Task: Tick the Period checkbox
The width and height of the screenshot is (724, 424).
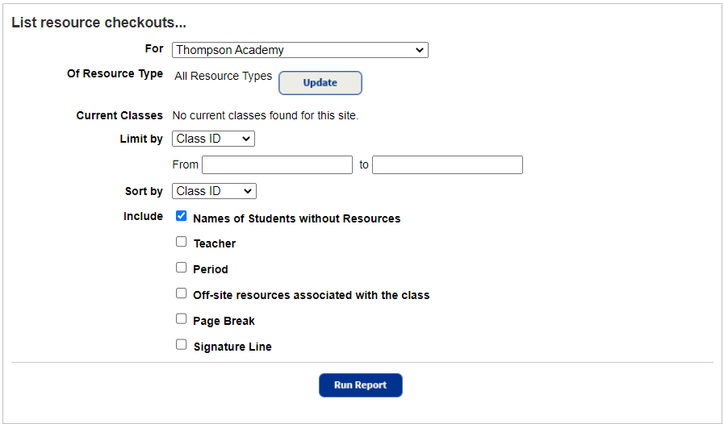Action: (182, 267)
